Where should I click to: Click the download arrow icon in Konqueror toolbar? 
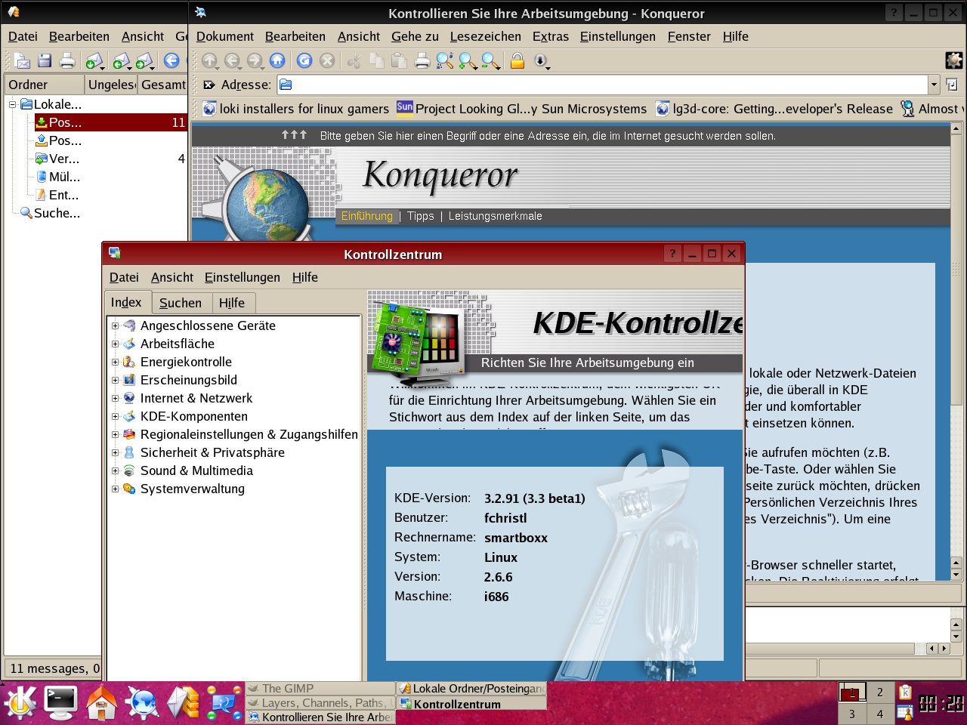point(542,61)
